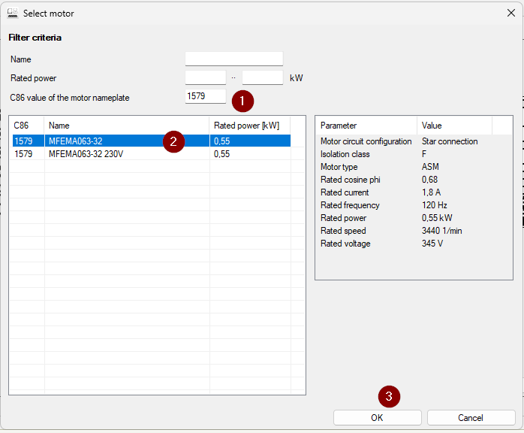Viewport: 524px width, 433px height.
Task: Select the MFEMA063-32 230V motor row
Action: [x=152, y=154]
